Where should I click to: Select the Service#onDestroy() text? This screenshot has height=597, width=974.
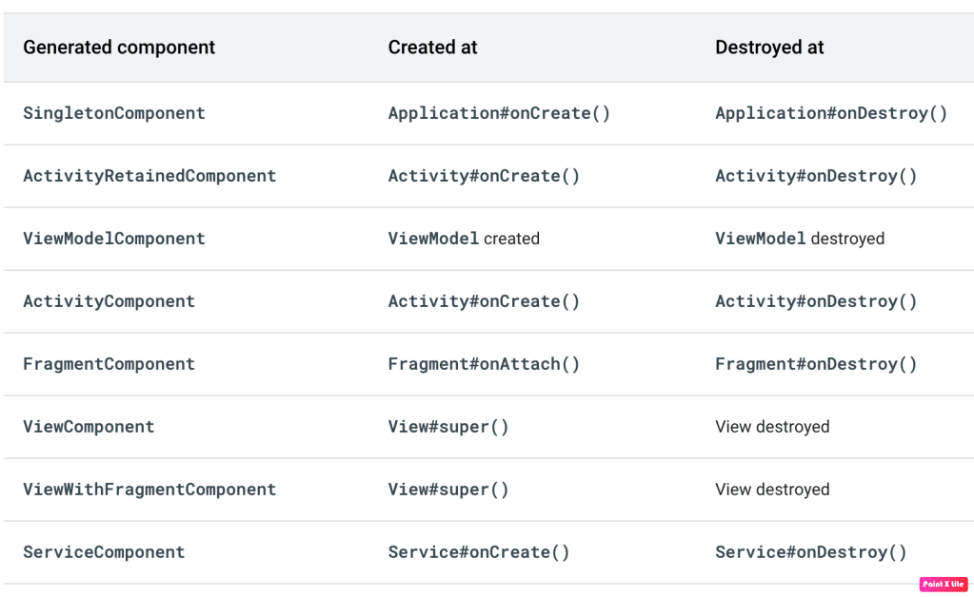[x=811, y=552]
